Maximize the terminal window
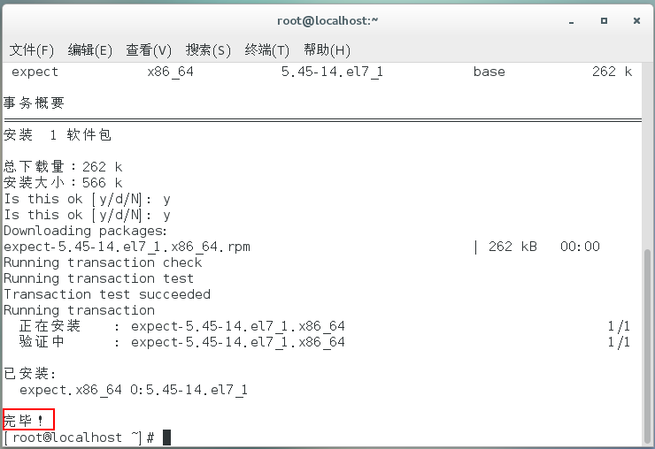The height and width of the screenshot is (449, 655). click(x=604, y=20)
